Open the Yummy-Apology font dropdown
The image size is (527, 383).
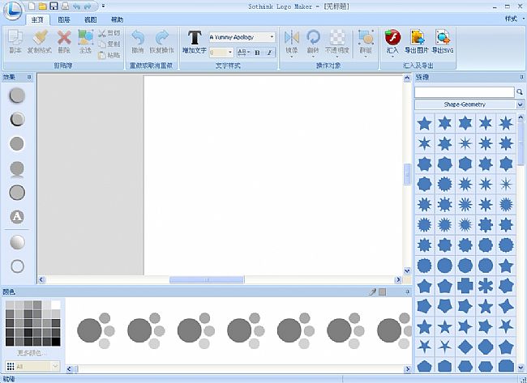[x=271, y=36]
